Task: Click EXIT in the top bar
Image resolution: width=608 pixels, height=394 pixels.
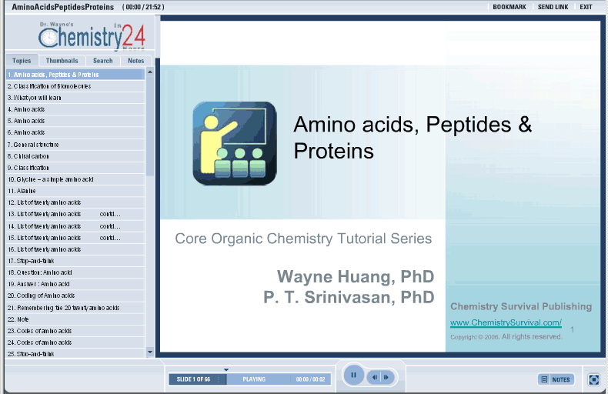Action: [586, 7]
